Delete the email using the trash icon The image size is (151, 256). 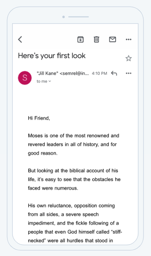[96, 39]
